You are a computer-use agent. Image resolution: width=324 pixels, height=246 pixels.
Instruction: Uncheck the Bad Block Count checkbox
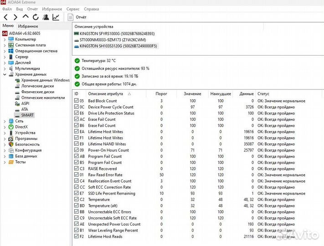(x=76, y=101)
